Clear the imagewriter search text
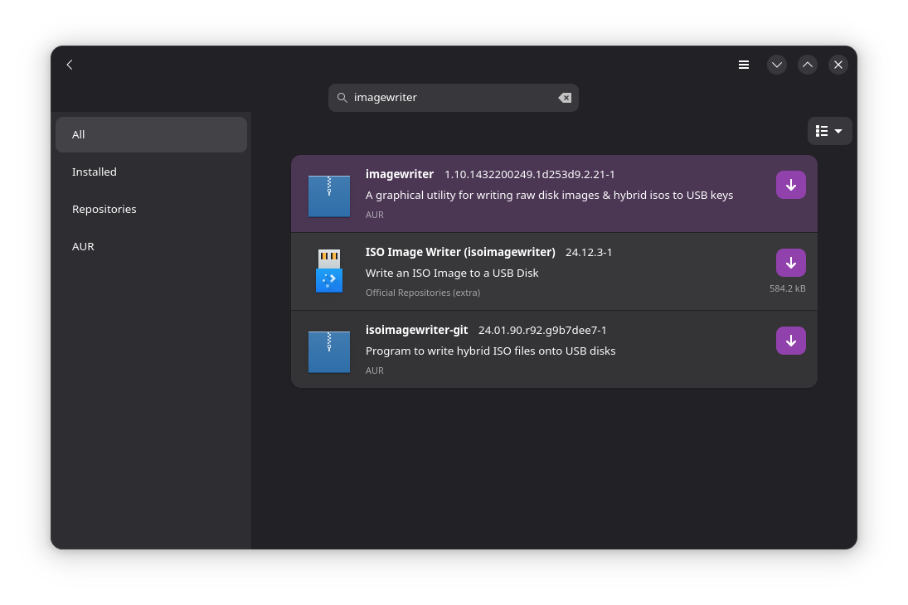Image resolution: width=908 pixels, height=605 pixels. [565, 98]
